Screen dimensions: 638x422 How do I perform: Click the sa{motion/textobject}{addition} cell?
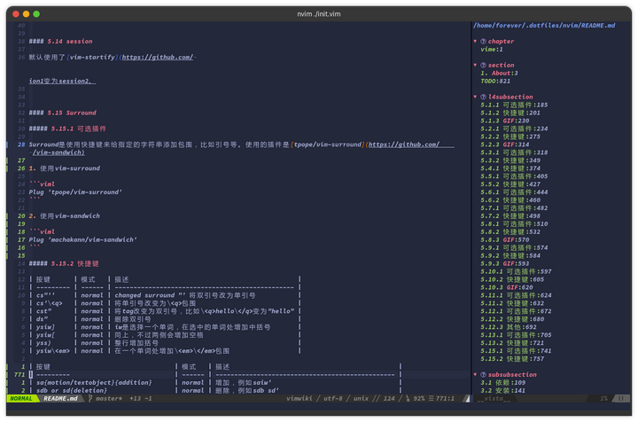pos(94,382)
